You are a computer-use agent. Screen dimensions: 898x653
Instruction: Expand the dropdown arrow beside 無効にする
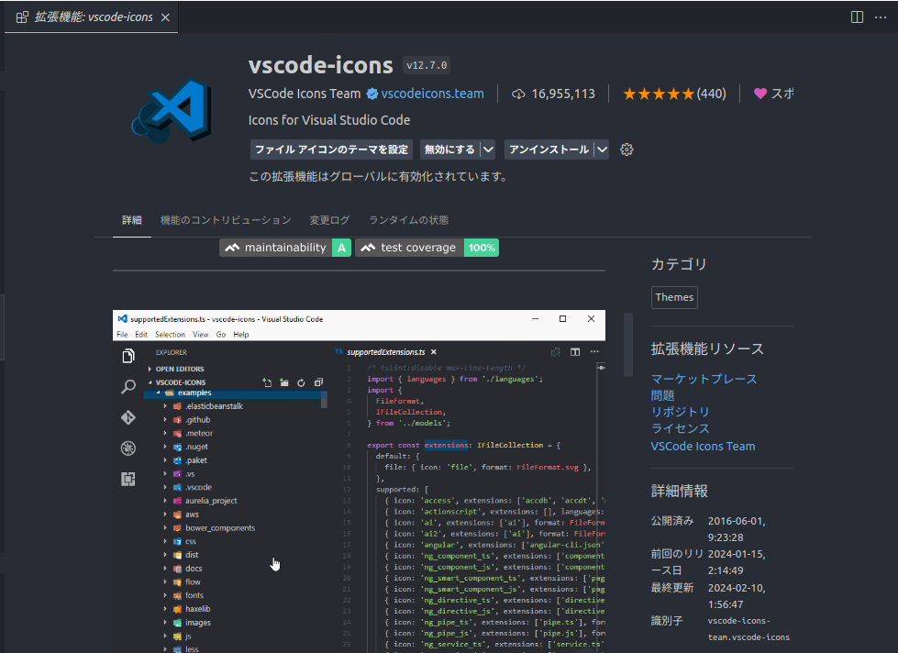(x=488, y=149)
